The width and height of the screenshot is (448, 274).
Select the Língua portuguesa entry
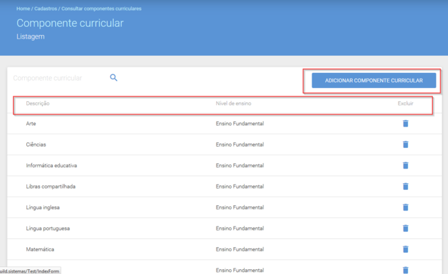click(x=48, y=229)
